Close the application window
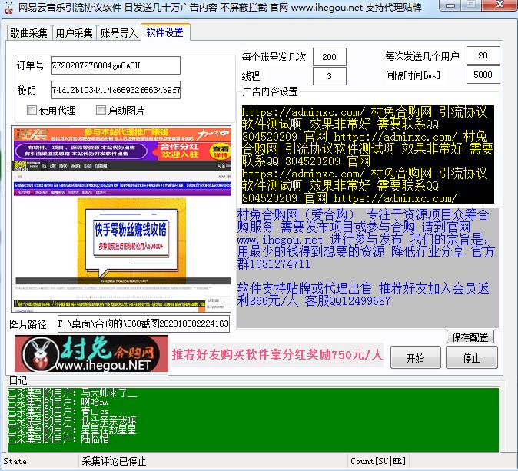This screenshot has width=518, height=471. pyautogui.click(x=500, y=5)
